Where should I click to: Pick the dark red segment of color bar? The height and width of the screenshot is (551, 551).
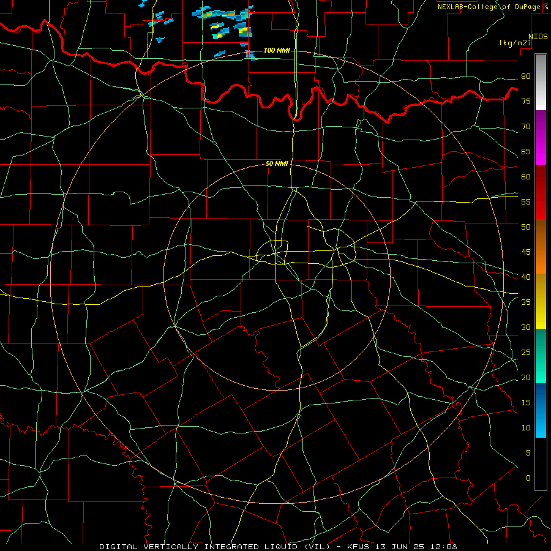click(x=541, y=192)
